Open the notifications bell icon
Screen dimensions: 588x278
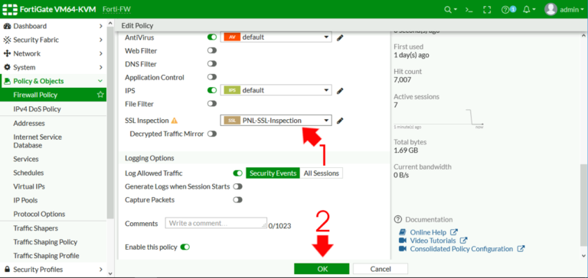coord(528,10)
